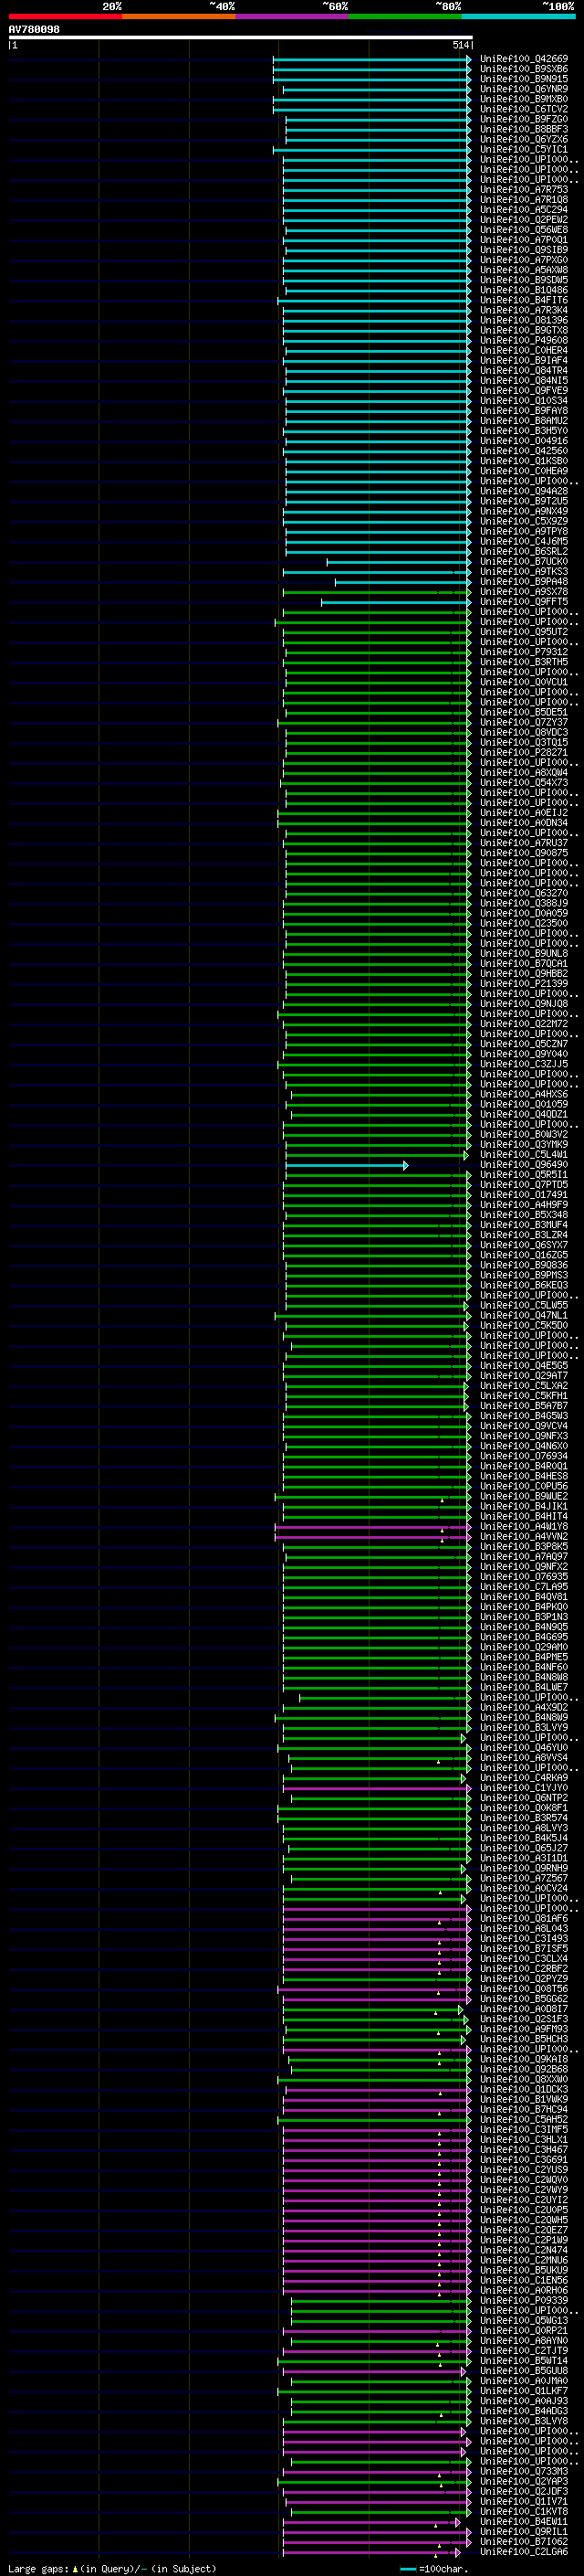Open hit UniRef100_B9SXB6
Viewport: 584px width, 2576px height.
point(523,69)
